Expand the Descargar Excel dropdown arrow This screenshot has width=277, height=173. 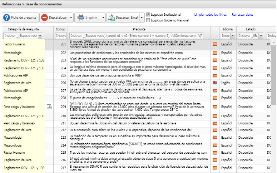(x=142, y=18)
